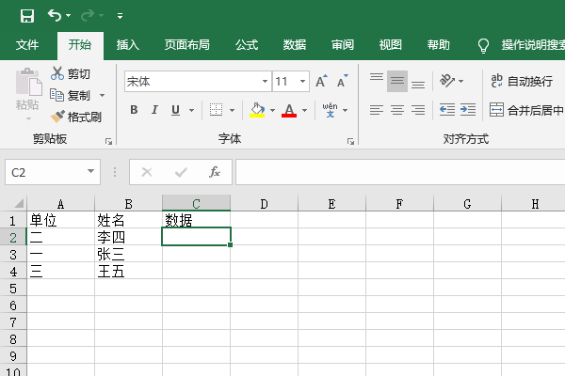
Task: Expand the font name 宋体 dropdown
Action: click(262, 82)
